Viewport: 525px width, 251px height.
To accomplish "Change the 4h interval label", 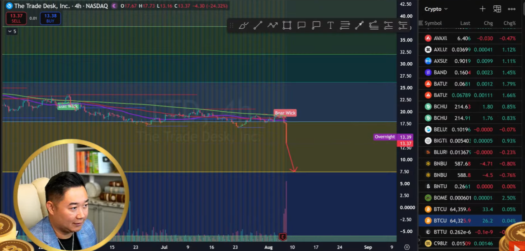I will pos(77,6).
